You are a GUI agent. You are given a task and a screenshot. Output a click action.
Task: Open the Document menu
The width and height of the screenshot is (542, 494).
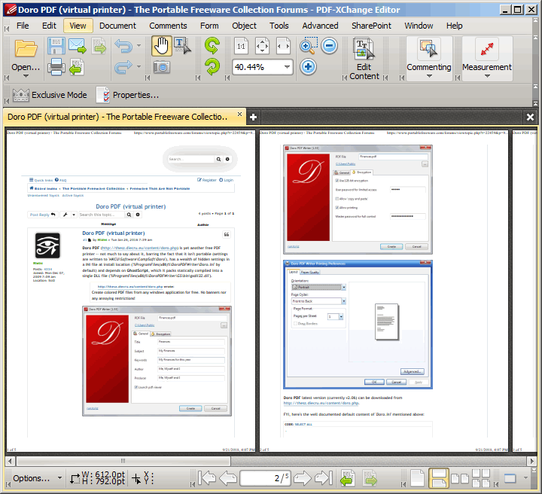(x=117, y=25)
